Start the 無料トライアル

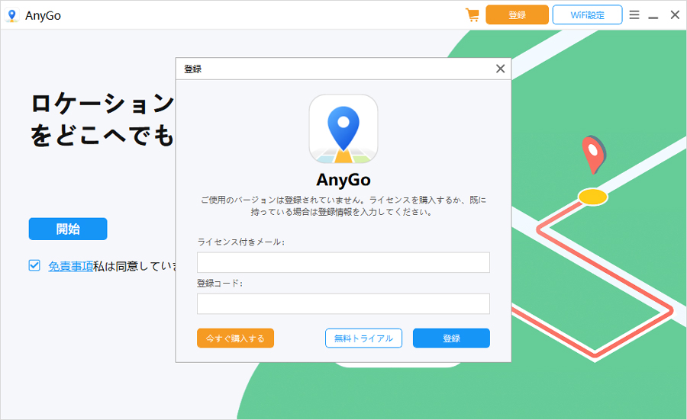(363, 338)
